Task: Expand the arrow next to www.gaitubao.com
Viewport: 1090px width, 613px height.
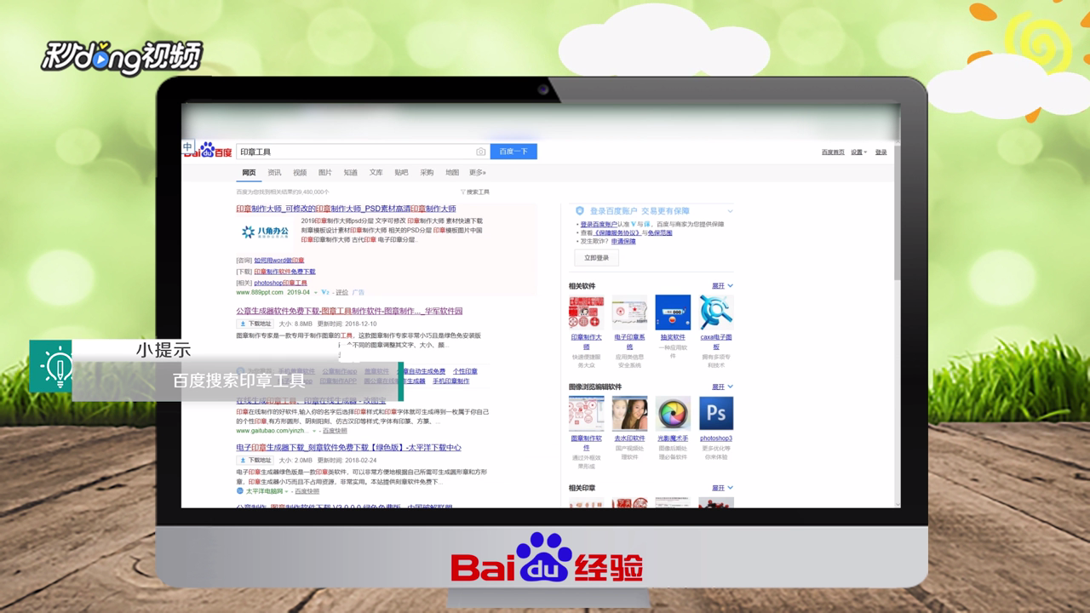Action: [314, 431]
